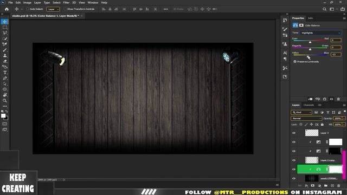Select the Hand tool
Viewport: 347px width, 195px height.
click(5, 95)
